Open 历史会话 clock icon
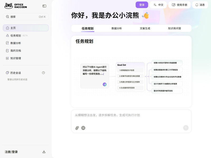 click(44, 73)
